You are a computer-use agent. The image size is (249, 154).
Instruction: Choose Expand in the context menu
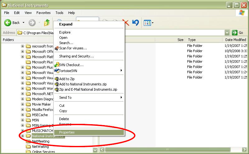89,24
